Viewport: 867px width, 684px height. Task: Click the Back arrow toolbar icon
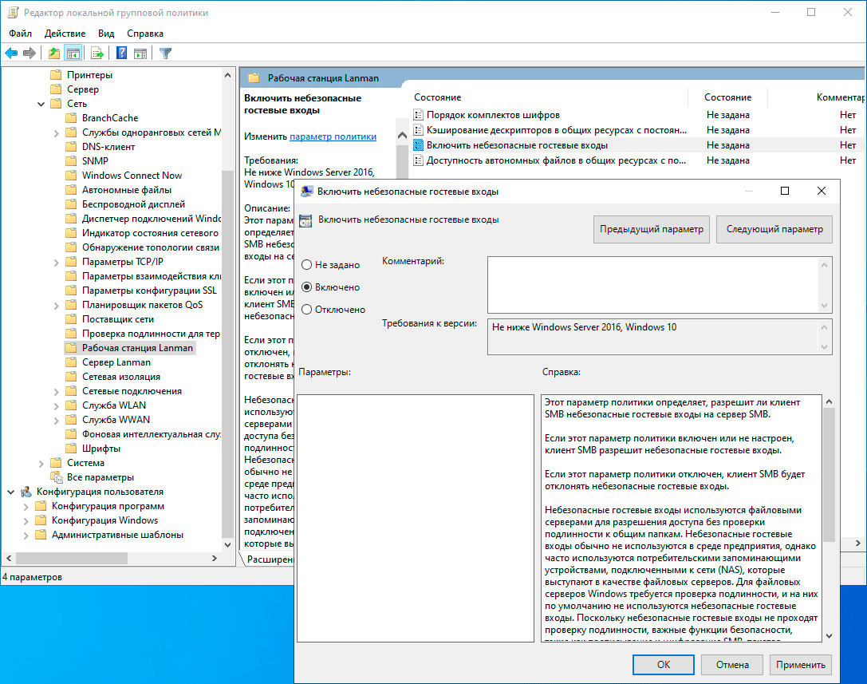click(11, 53)
